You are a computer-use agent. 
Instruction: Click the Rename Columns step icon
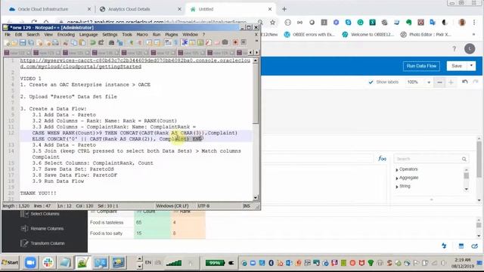[x=24, y=228]
